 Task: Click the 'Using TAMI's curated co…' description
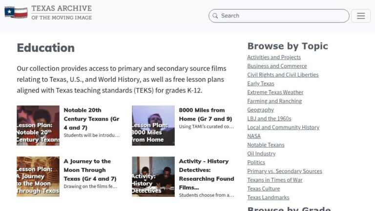(207, 127)
